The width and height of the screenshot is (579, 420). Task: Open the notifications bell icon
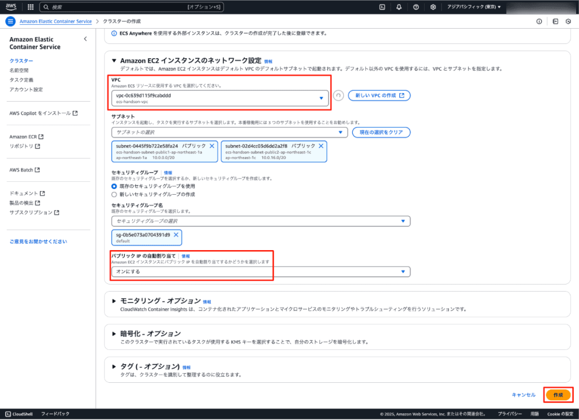coord(399,7)
